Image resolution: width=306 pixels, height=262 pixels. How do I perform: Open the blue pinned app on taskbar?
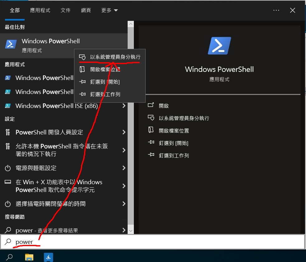coord(48,257)
